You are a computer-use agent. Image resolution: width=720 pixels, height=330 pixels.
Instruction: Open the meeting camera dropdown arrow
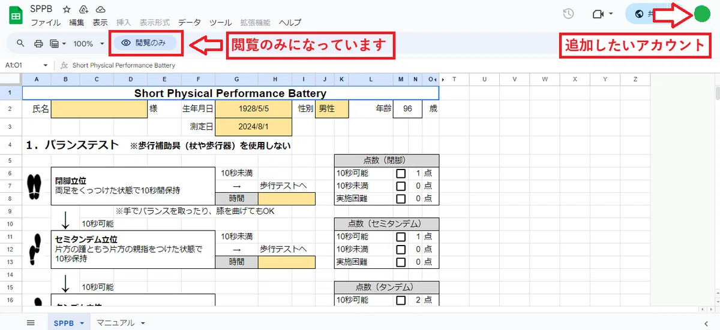[x=611, y=14]
